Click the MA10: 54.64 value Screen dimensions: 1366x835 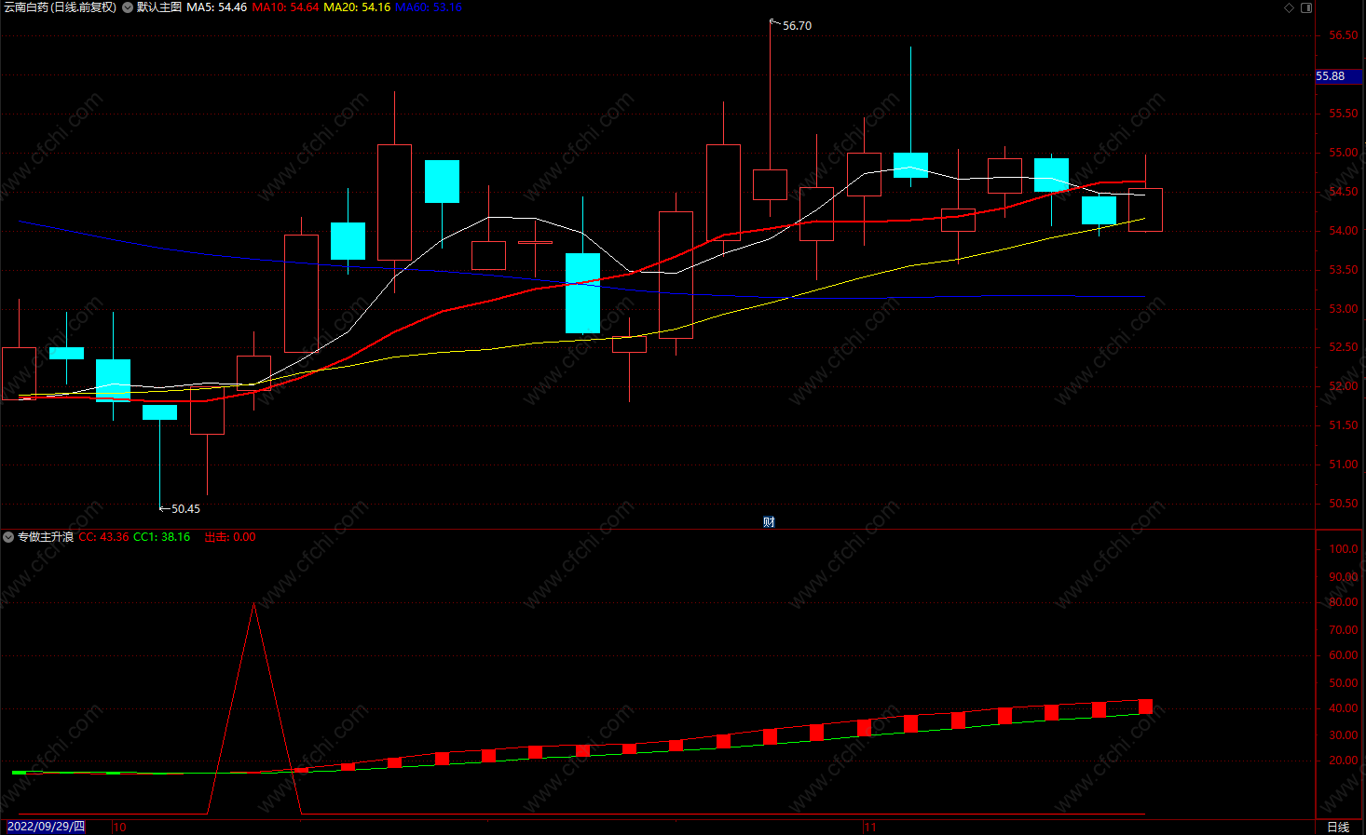285,7
